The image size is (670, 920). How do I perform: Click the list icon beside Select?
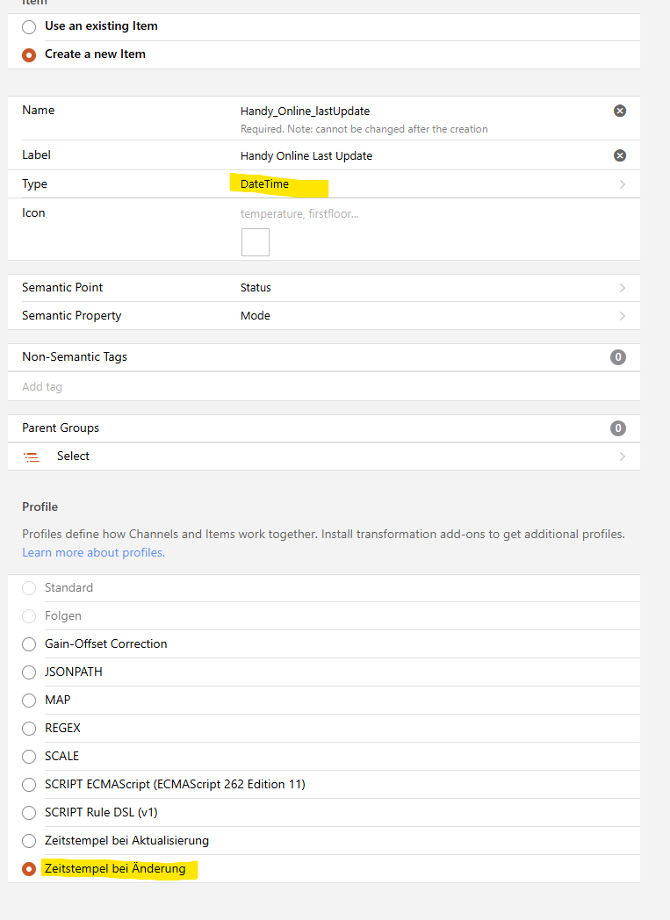click(32, 456)
